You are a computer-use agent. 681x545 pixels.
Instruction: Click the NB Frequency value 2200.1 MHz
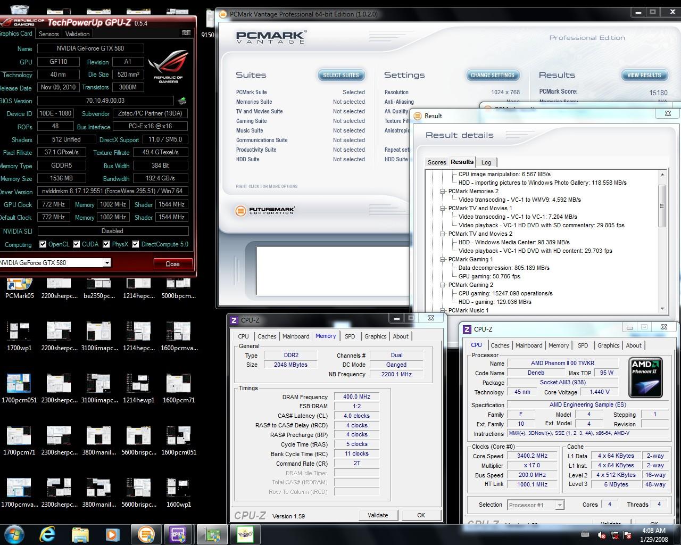tap(396, 374)
